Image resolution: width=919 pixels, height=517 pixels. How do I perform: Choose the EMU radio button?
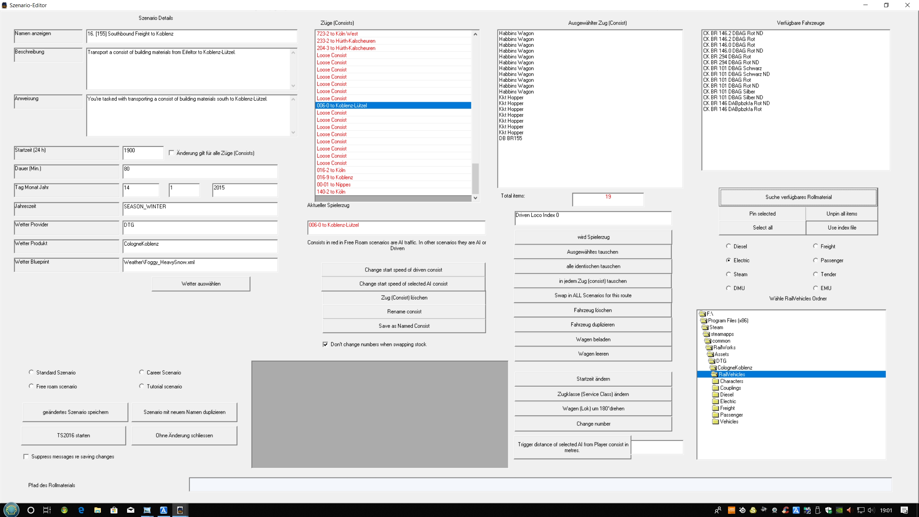click(816, 288)
